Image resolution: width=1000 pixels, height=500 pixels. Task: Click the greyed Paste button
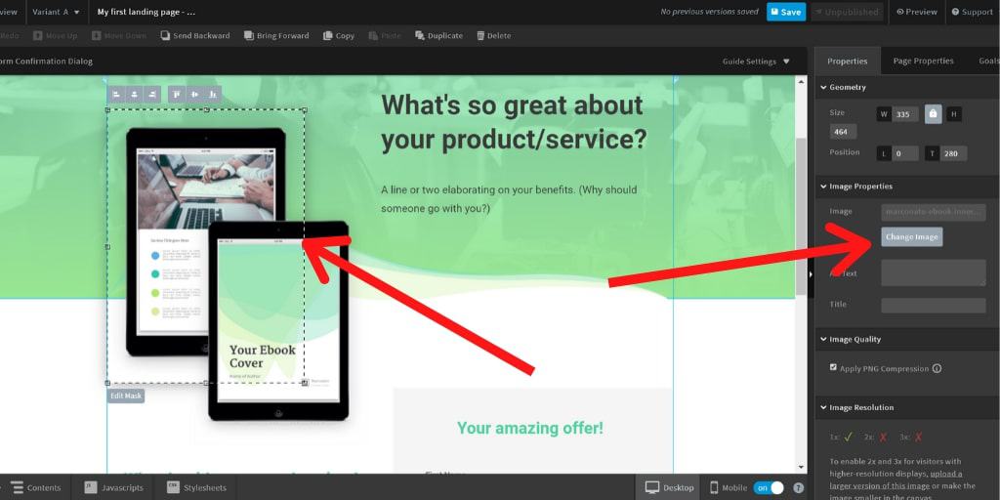click(x=385, y=36)
